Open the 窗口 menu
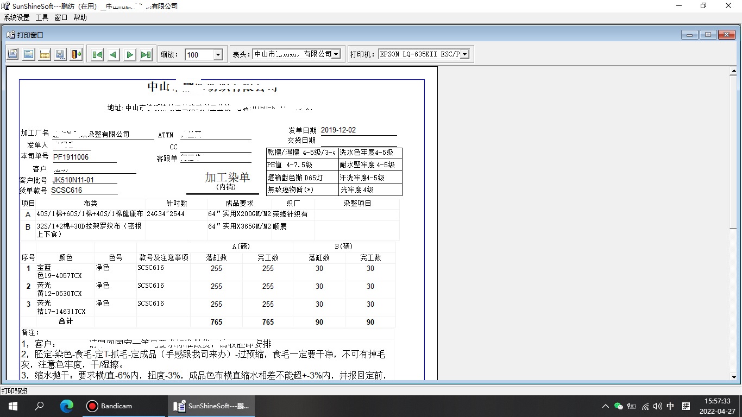Screen dimensions: 742x417 (x=61, y=17)
